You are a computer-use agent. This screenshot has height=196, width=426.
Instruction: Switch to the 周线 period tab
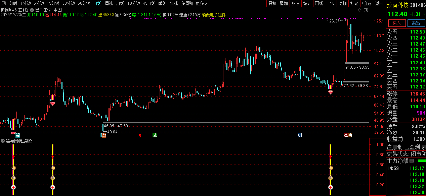click(x=109, y=3)
